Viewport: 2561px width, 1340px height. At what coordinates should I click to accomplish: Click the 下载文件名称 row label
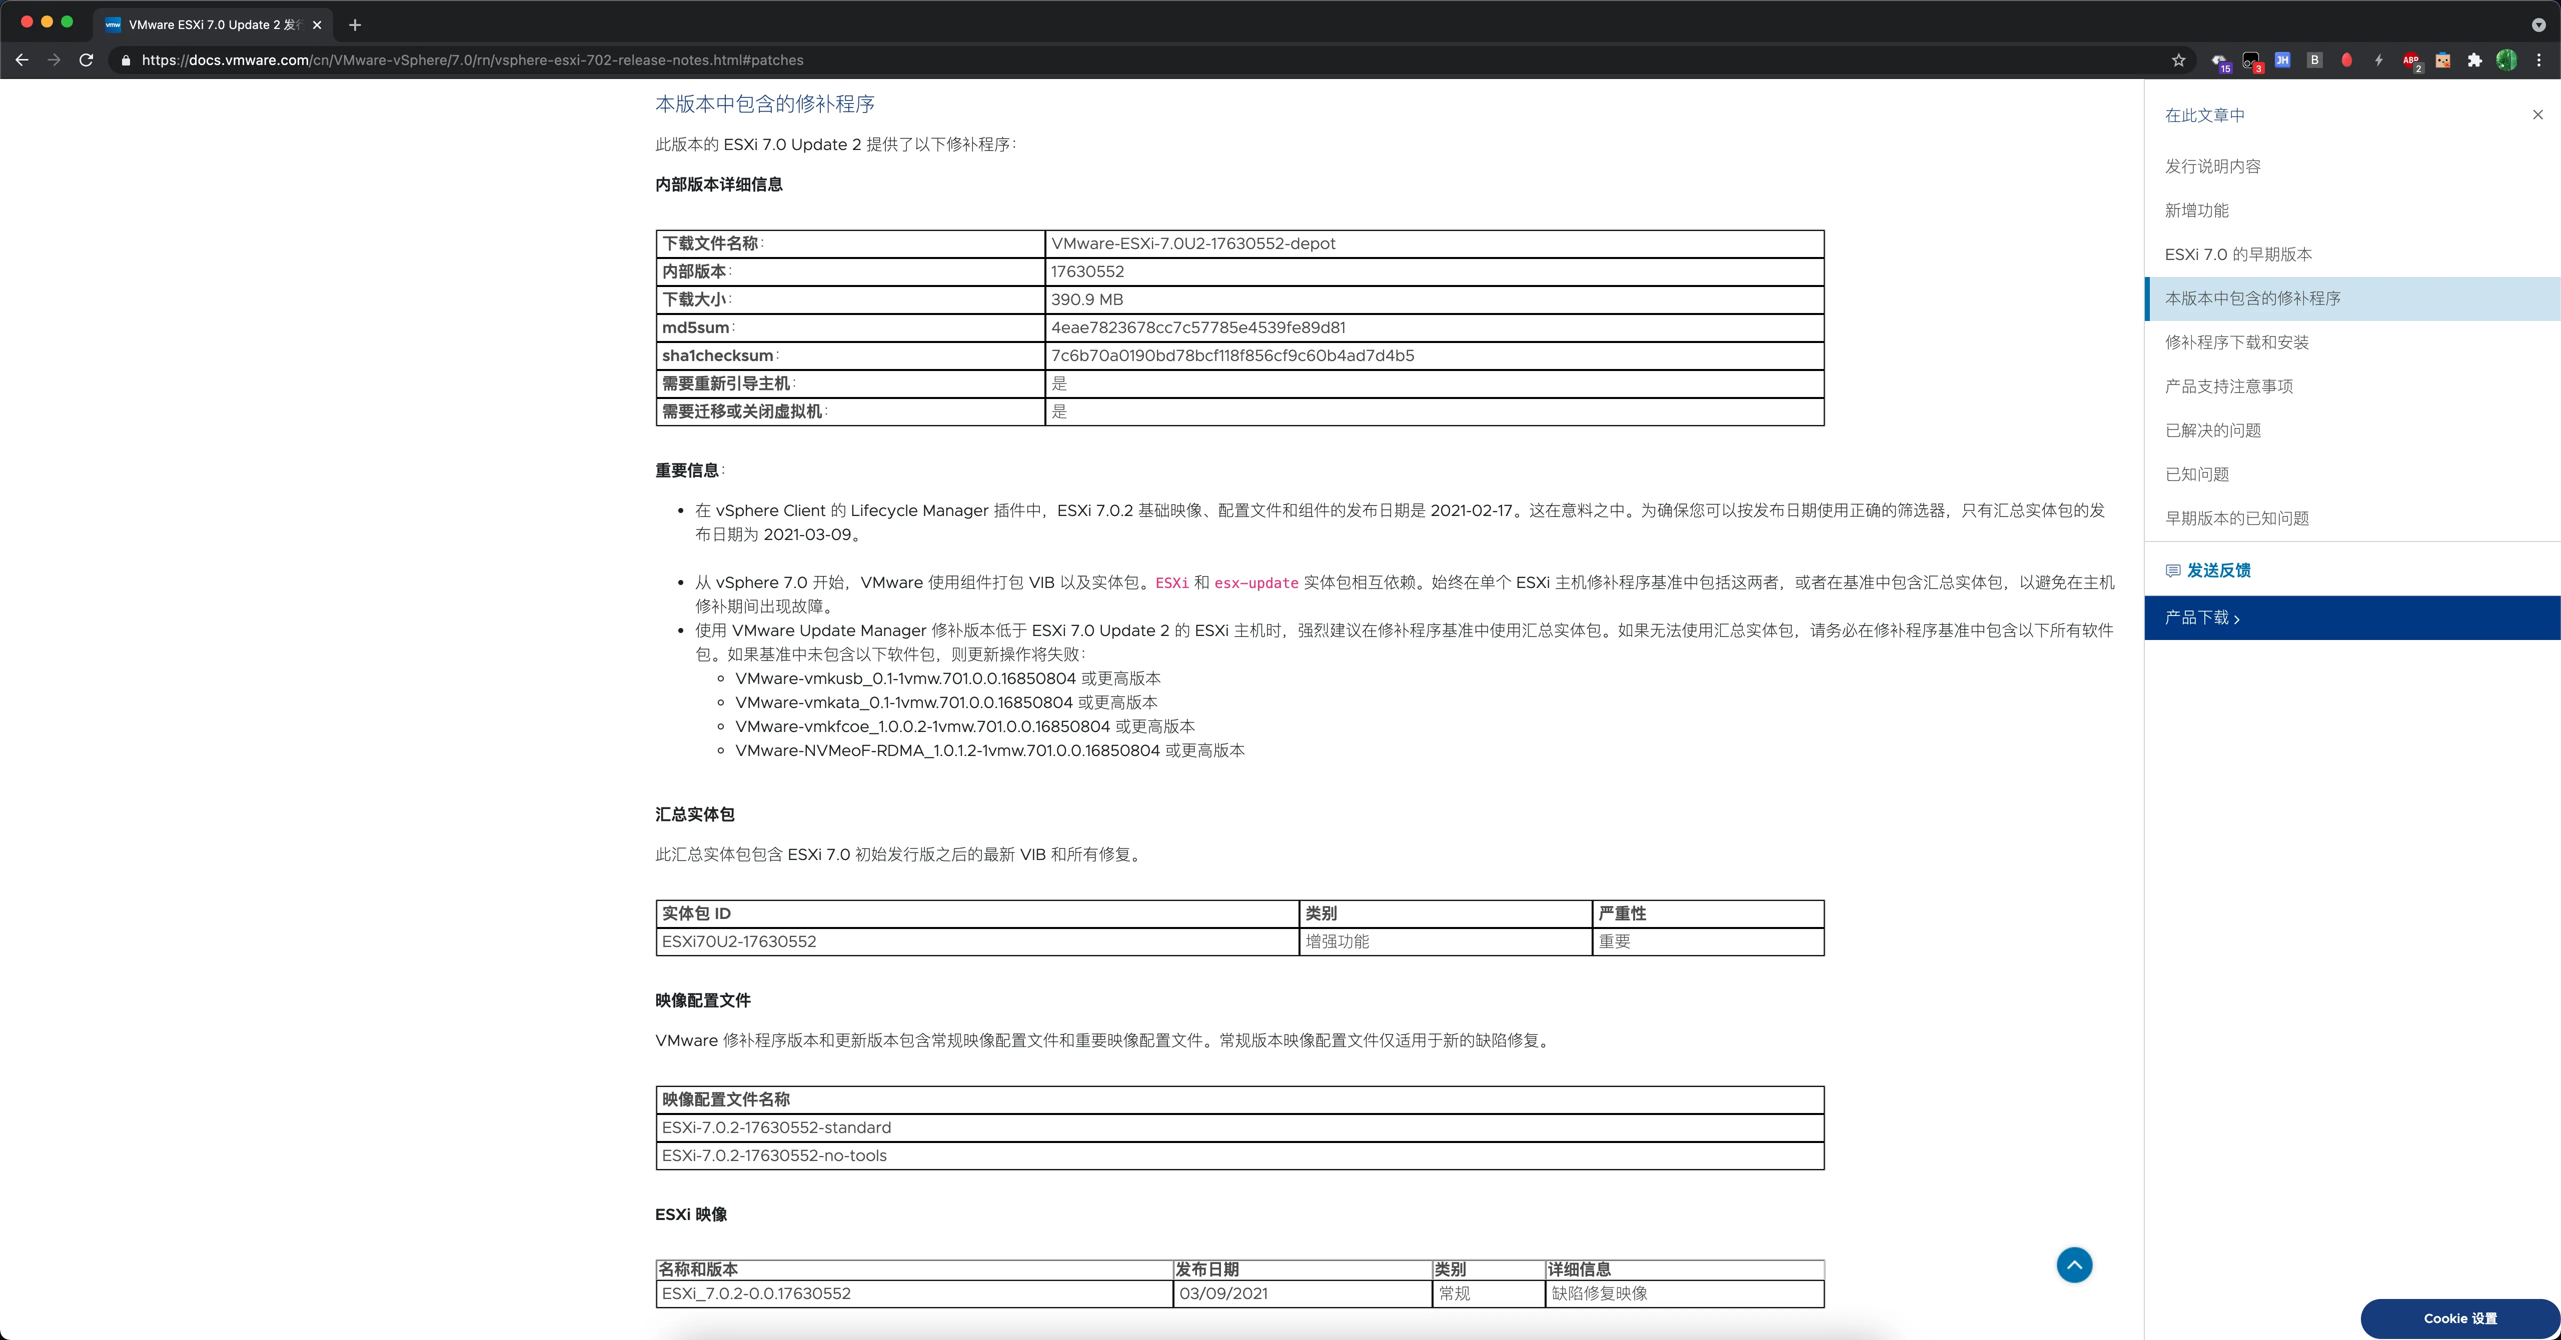[x=712, y=243]
